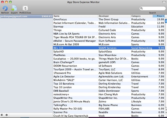Select the Eucalyptus 20,000 books row

click(109, 59)
